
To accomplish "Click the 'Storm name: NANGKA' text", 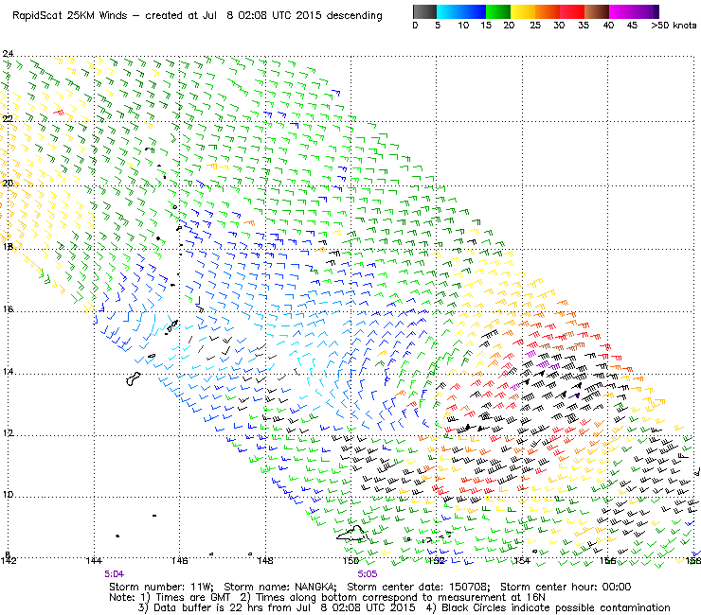I will pos(280,587).
